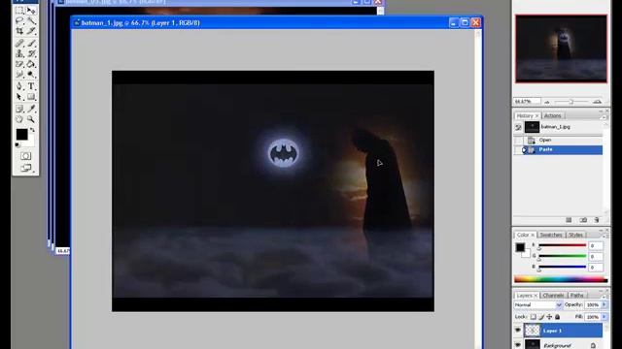This screenshot has width=622, height=349.
Task: Select the Move tool
Action: [x=31, y=11]
